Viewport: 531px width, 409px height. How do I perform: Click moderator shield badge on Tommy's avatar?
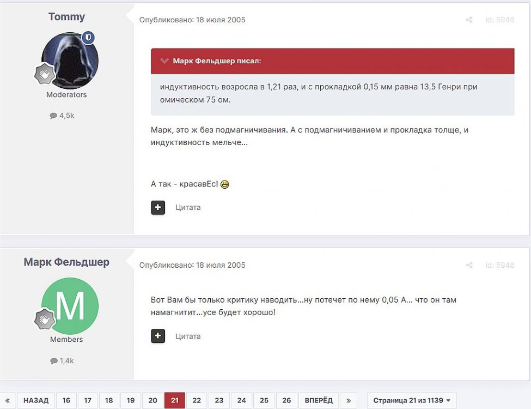[x=88, y=37]
